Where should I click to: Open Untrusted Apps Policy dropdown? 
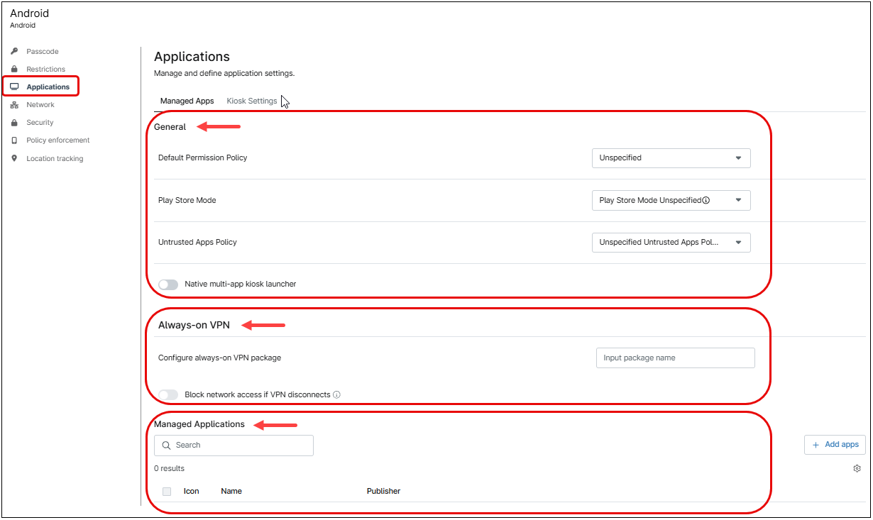point(671,243)
